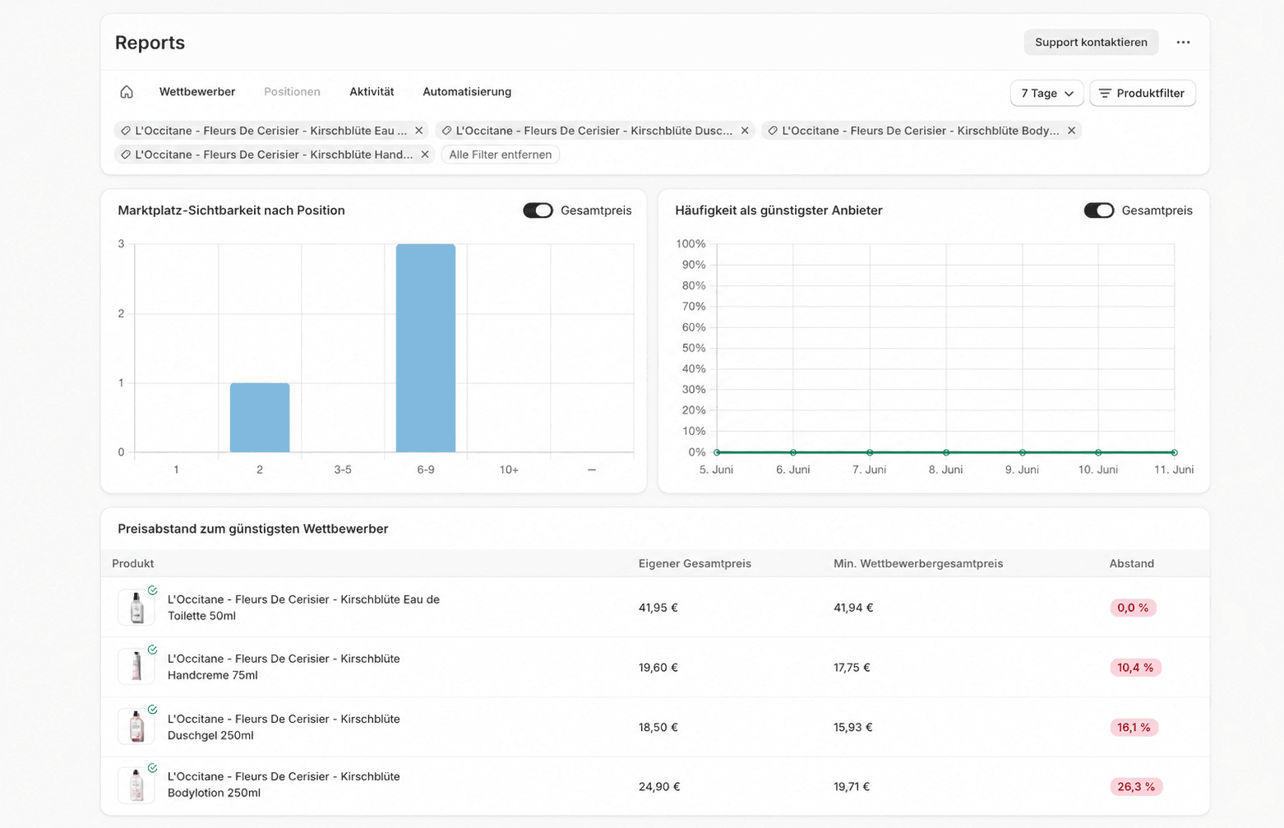Open the Kirschblüte Duschgel 250ml product name
Image resolution: width=1284 pixels, height=828 pixels.
[x=284, y=727]
